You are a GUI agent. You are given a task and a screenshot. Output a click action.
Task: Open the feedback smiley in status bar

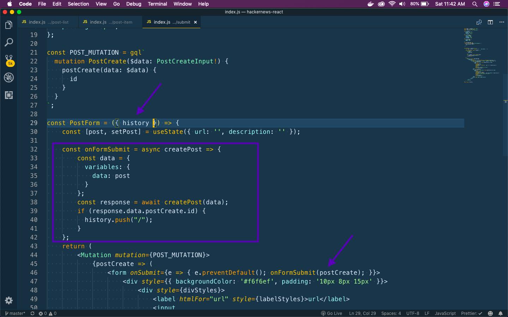(490, 313)
